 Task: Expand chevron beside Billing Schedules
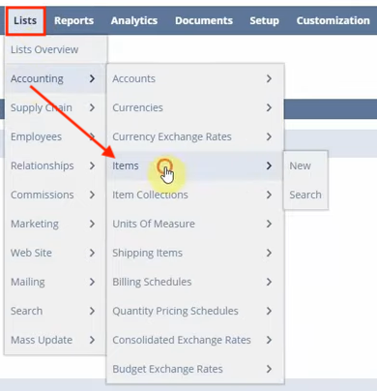click(269, 282)
